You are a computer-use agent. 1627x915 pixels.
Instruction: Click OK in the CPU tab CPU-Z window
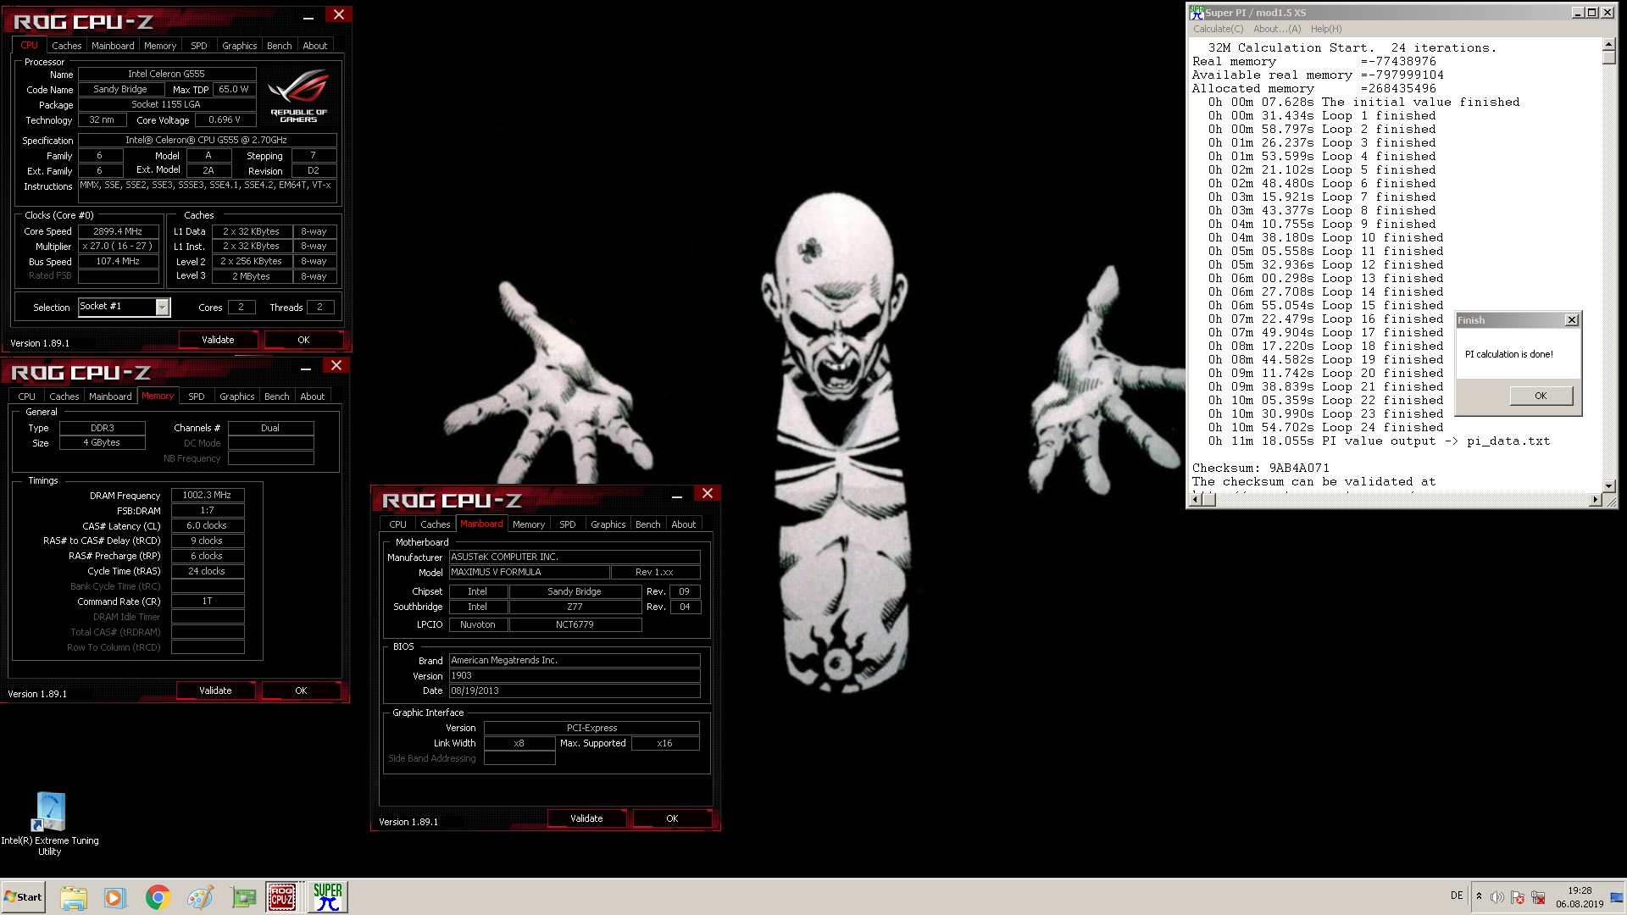(x=303, y=340)
